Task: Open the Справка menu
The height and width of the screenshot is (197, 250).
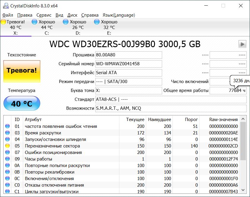Action: click(90, 15)
